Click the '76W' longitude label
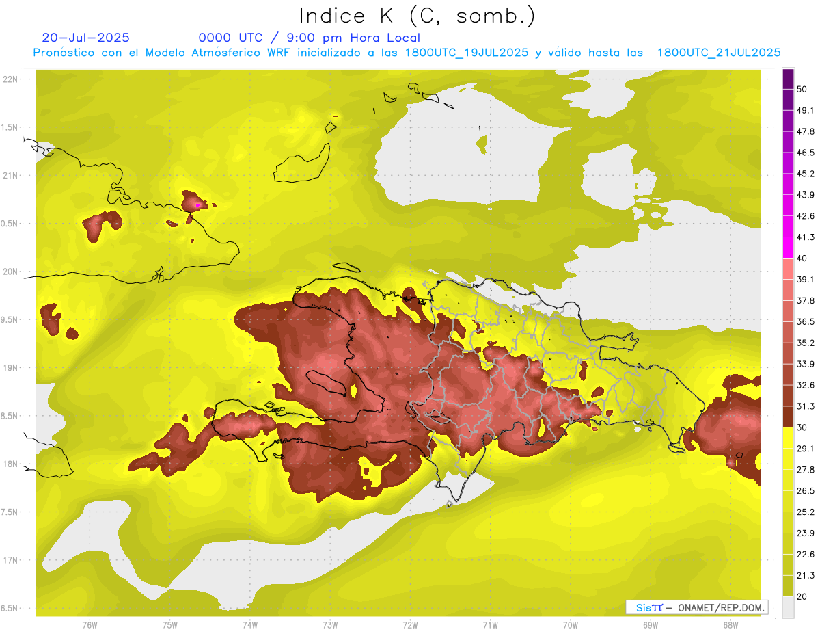Image resolution: width=820 pixels, height=634 pixels. [90, 625]
